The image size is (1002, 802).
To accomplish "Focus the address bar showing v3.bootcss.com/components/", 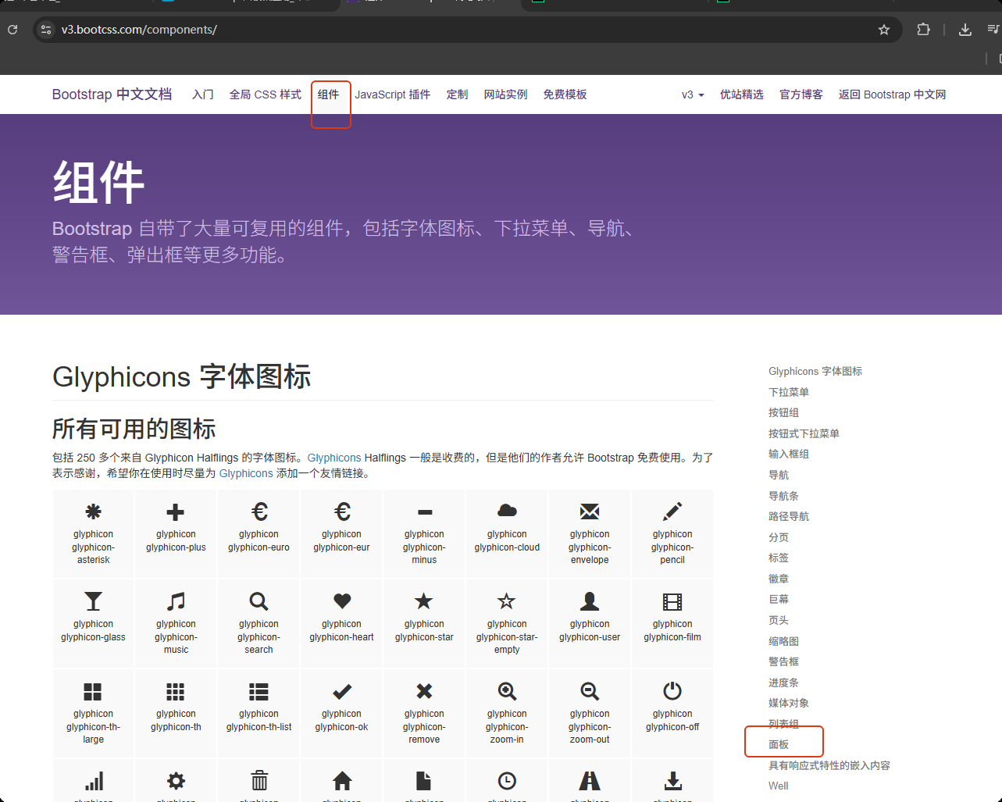I will pyautogui.click(x=467, y=30).
